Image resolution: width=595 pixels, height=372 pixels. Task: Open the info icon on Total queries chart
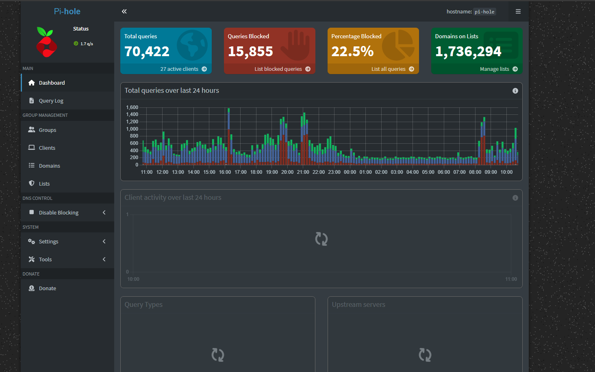click(515, 91)
